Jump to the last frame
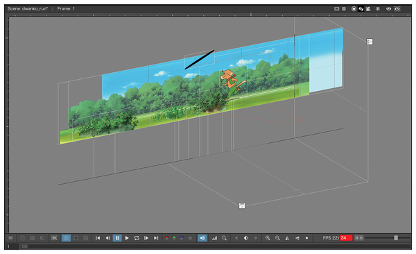The height and width of the screenshot is (254, 416). pos(156,238)
